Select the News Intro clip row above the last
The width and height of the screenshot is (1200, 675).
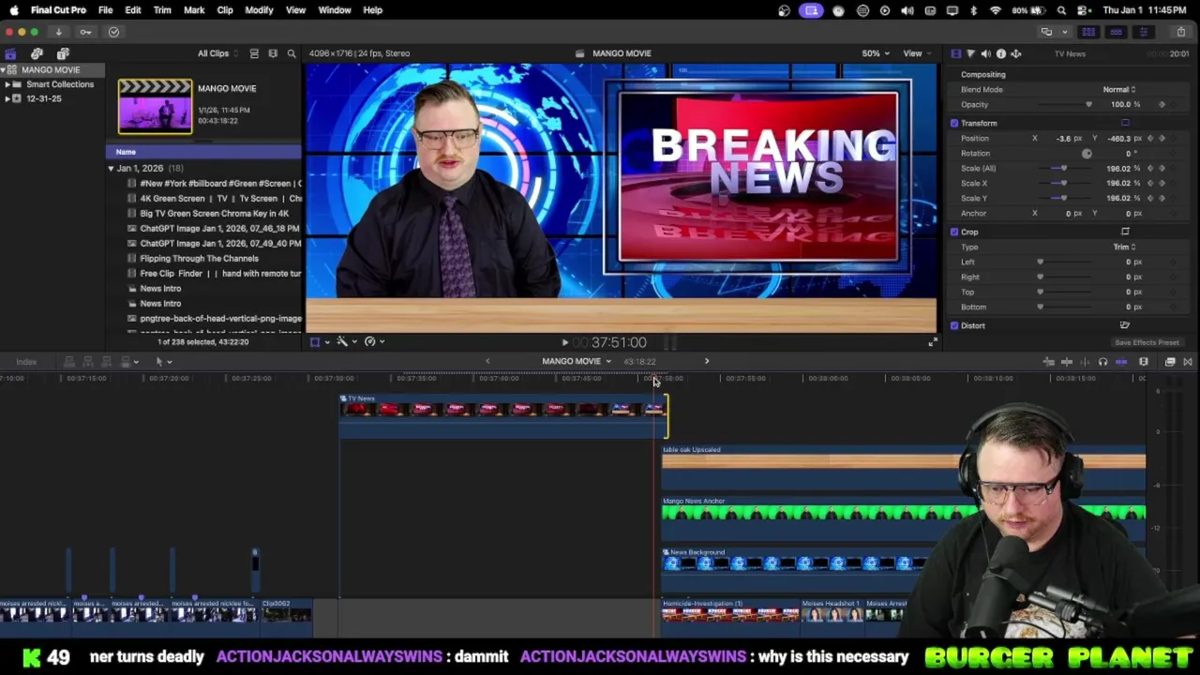pos(160,289)
